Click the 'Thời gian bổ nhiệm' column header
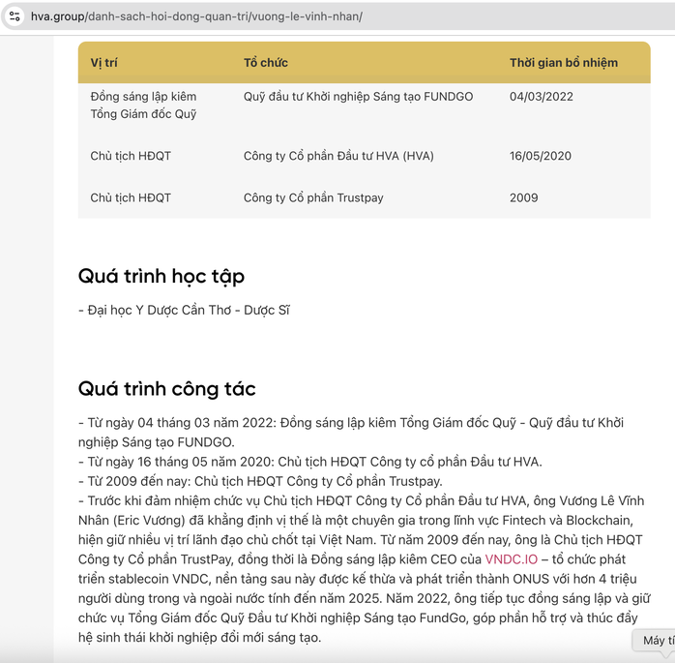Viewport: 675px width, 663px height. pos(563,63)
